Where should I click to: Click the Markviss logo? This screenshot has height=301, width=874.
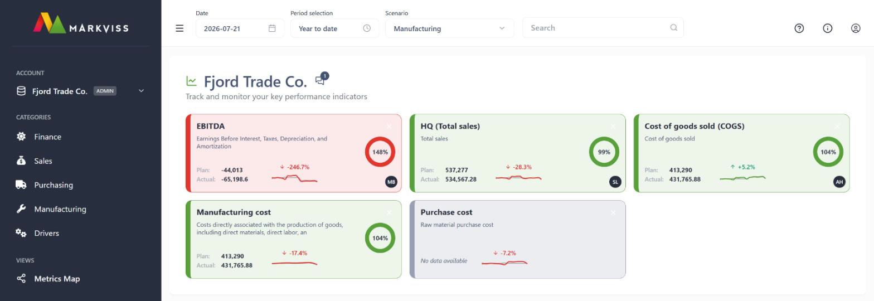tap(81, 23)
